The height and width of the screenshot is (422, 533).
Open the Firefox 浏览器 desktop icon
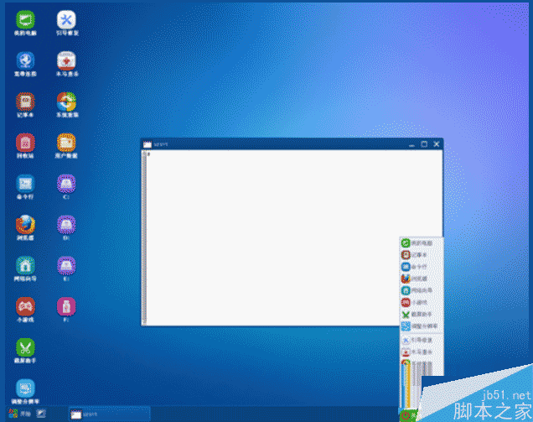[x=26, y=225]
